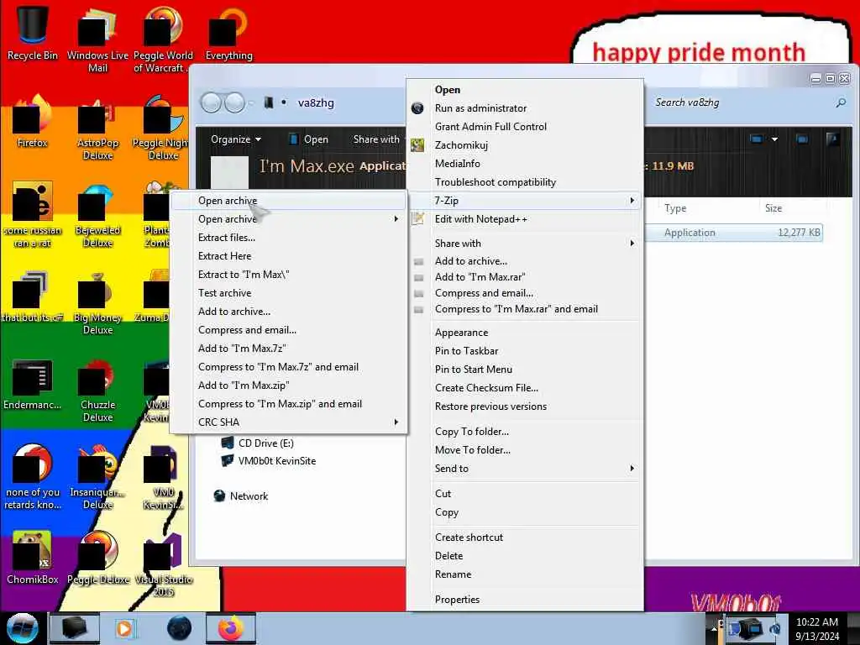Open the change view dropdown arrow

pyautogui.click(x=774, y=139)
